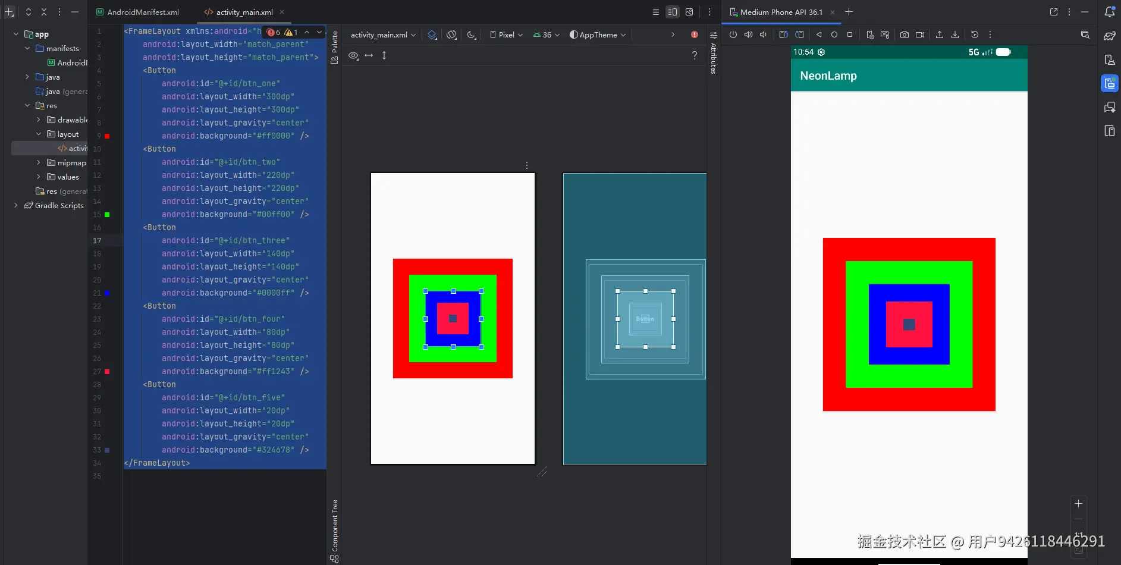
Task: Add a new running device tab
Action: [849, 12]
